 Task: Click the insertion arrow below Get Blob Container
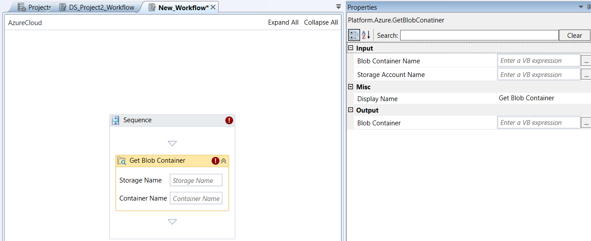(x=172, y=222)
